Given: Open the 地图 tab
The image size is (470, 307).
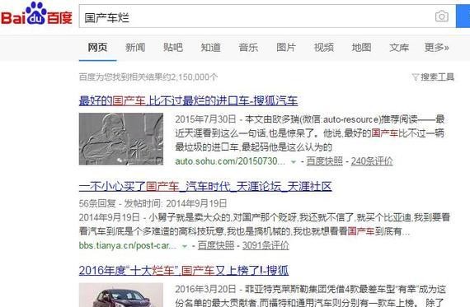Looking at the screenshot, I should click(361, 47).
